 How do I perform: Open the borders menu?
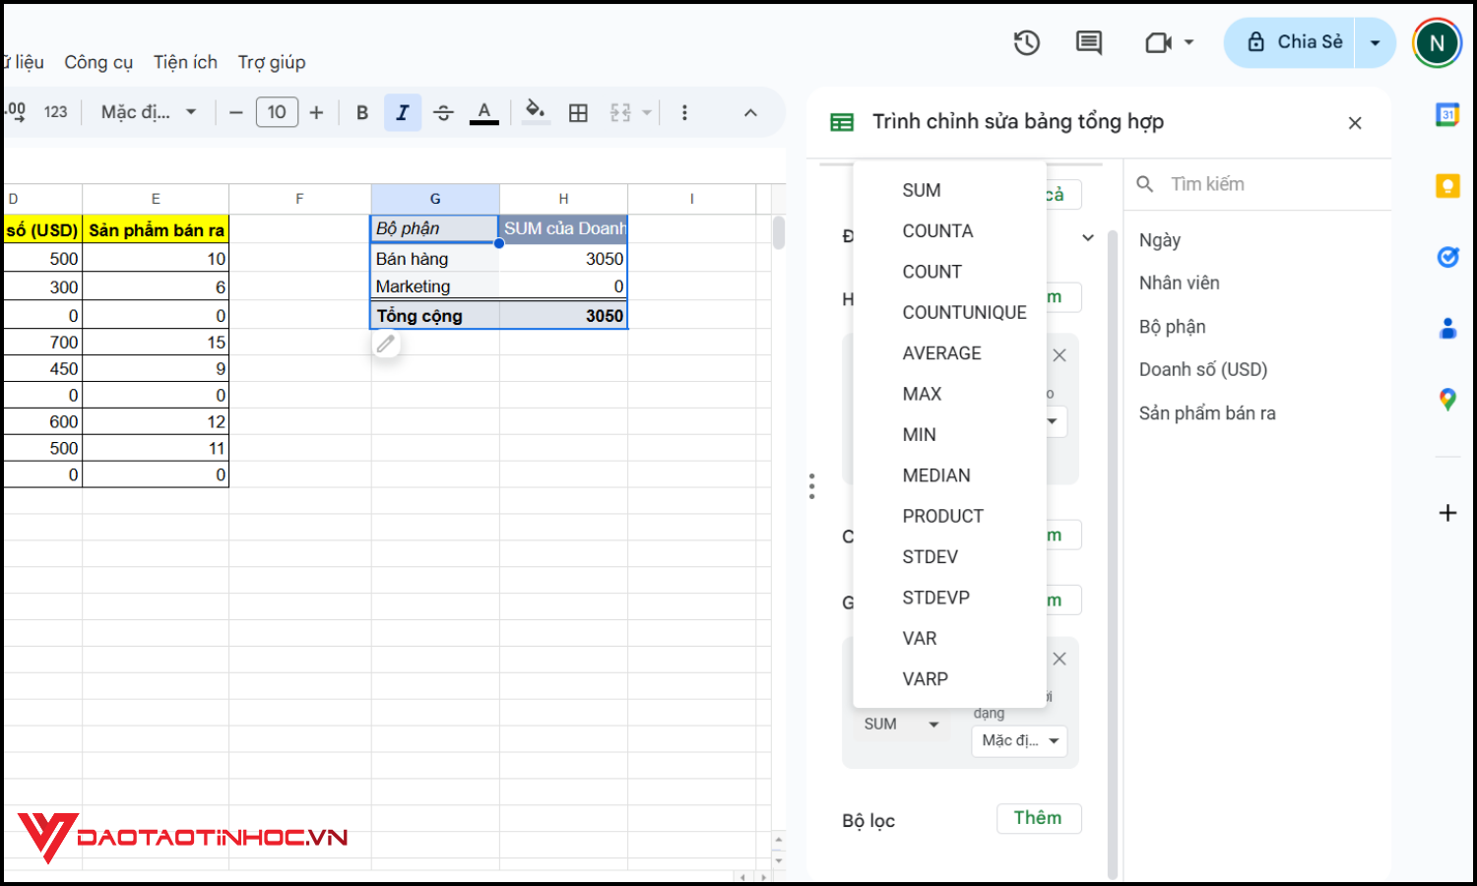(x=578, y=112)
